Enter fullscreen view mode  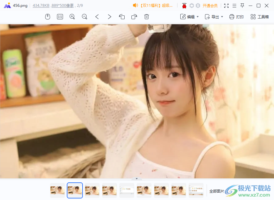coord(226,6)
